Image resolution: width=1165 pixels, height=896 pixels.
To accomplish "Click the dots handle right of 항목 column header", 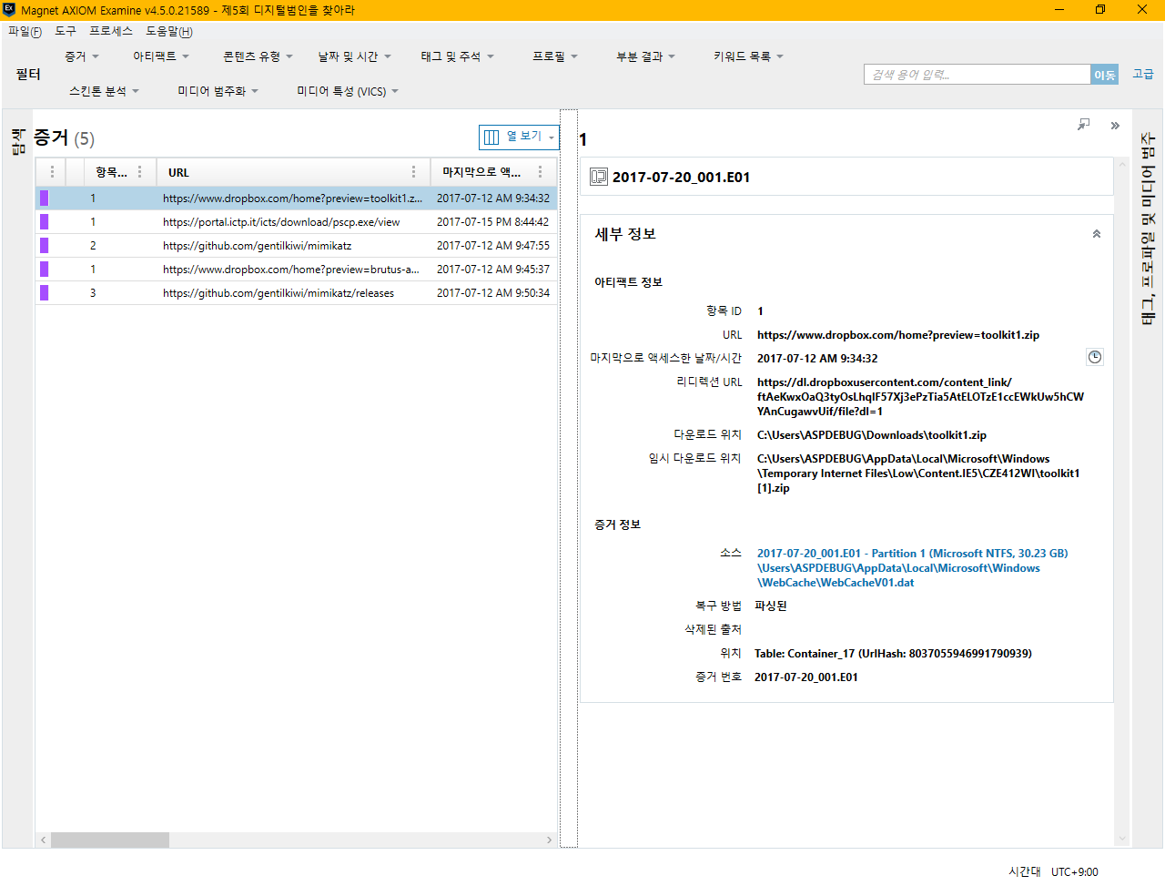I will click(x=139, y=171).
